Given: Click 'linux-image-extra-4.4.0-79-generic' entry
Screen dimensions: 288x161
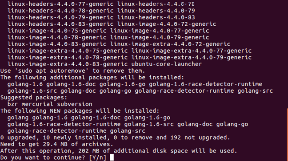Looking at the screenshot, I should tap(192, 57).
